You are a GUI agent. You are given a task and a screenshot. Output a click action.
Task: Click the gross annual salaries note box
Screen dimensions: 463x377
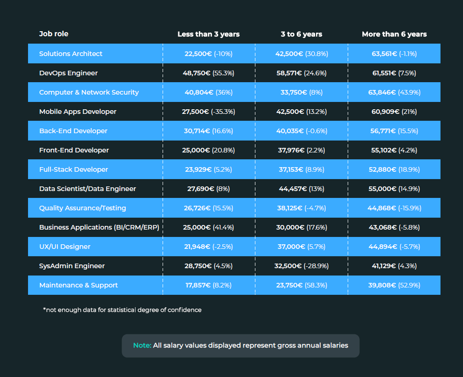tap(241, 346)
